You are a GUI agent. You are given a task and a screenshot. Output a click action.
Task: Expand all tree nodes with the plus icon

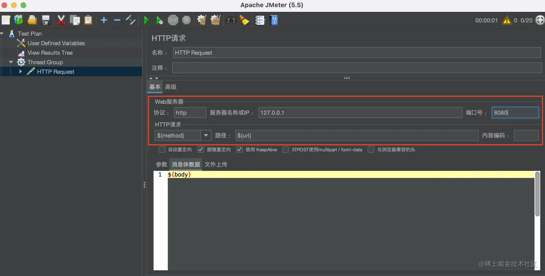click(104, 20)
